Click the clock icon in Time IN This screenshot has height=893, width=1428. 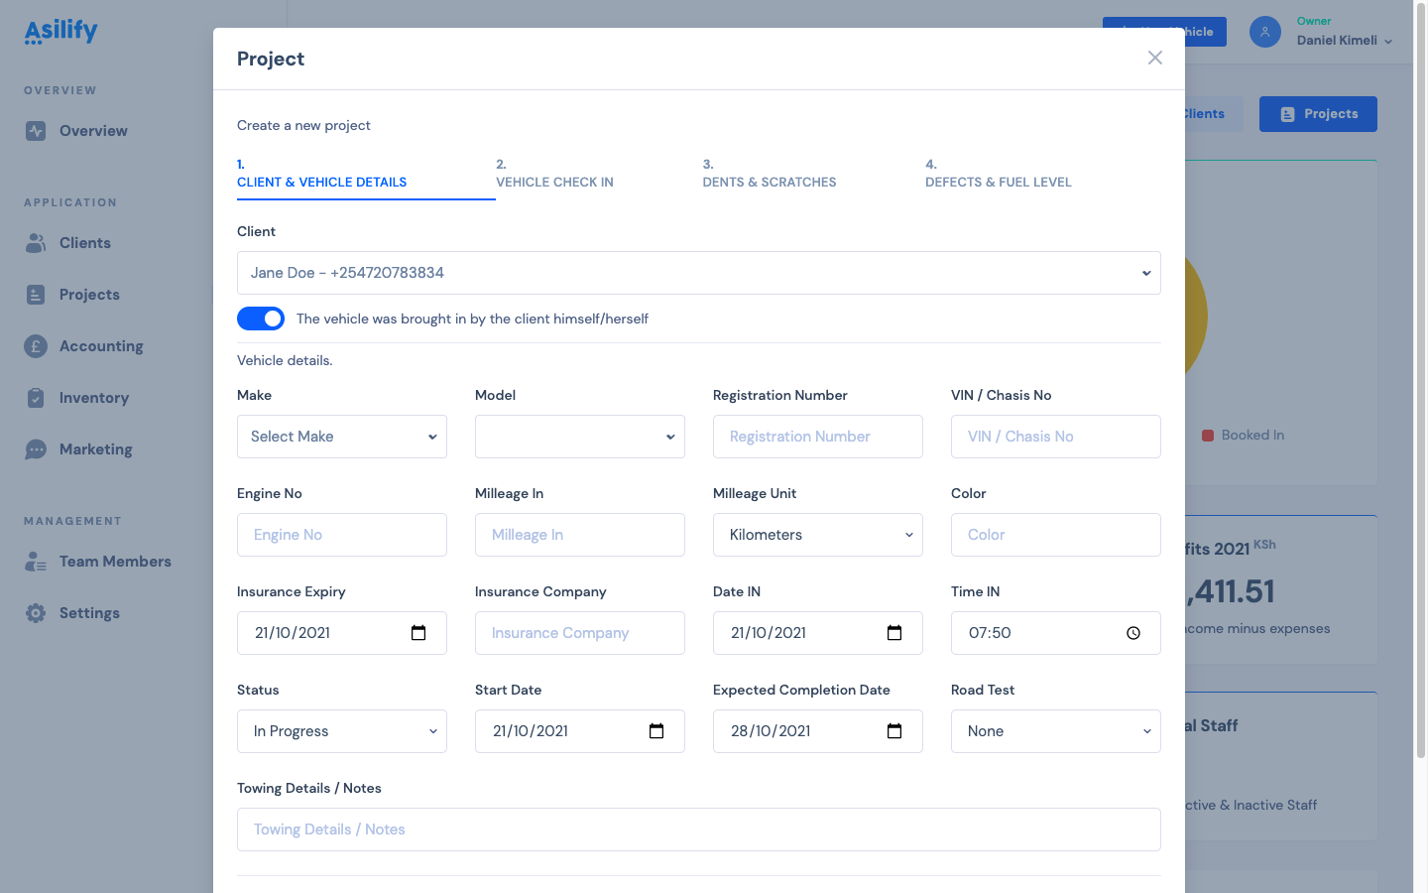pos(1133,633)
